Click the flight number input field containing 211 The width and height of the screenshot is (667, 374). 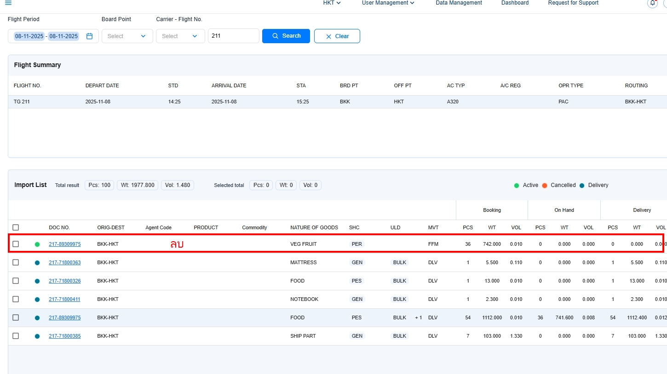pos(233,36)
